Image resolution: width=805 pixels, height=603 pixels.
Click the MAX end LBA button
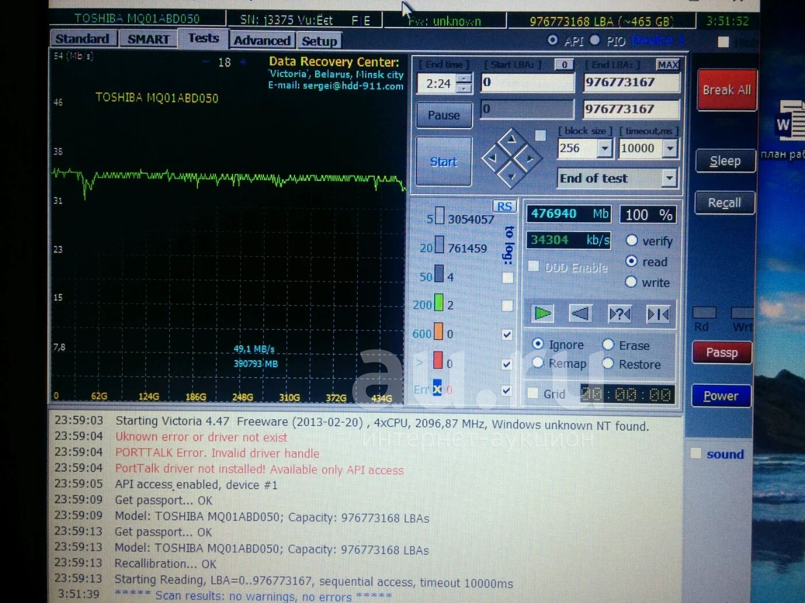pos(668,65)
